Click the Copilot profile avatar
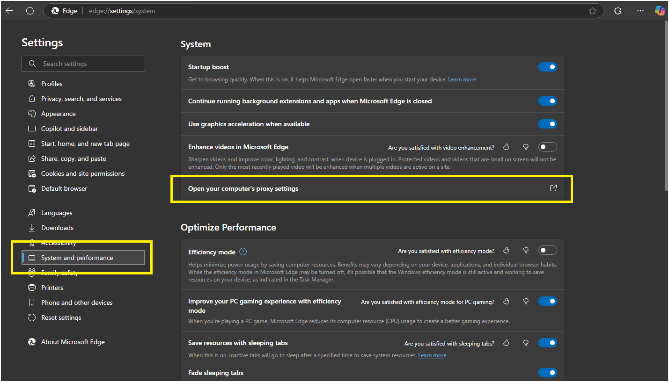The image size is (669, 382). (x=660, y=10)
